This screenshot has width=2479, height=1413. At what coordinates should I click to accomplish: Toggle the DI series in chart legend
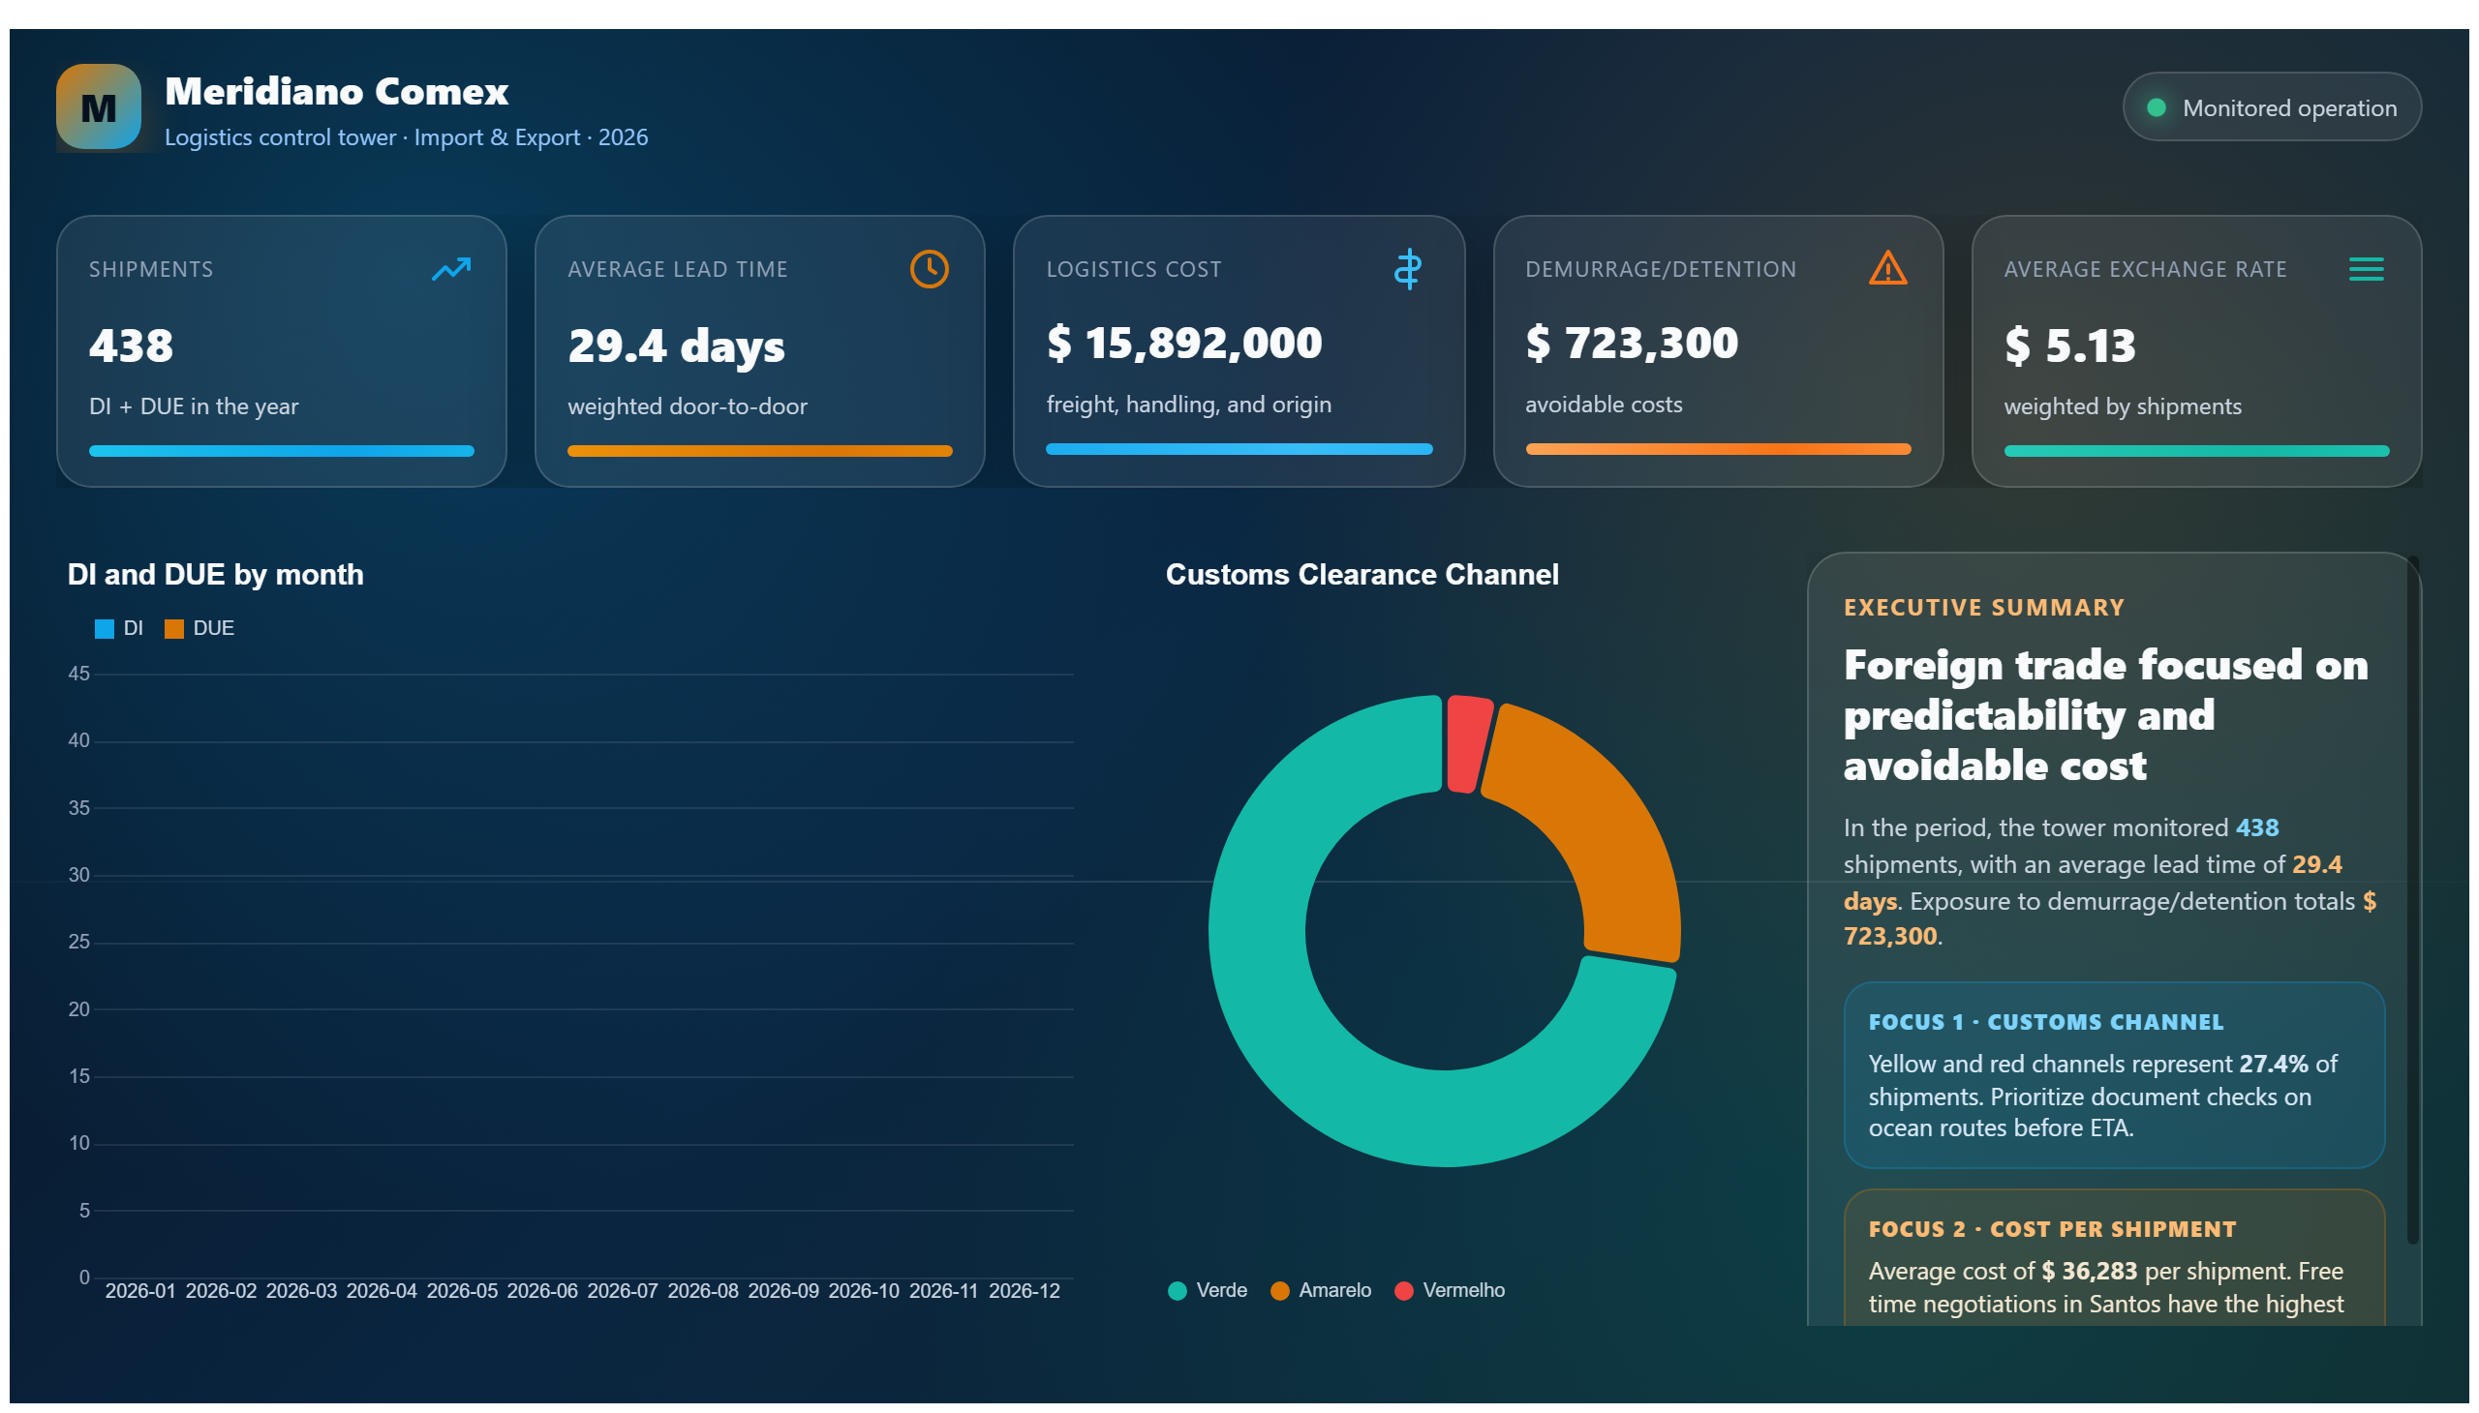tap(118, 628)
